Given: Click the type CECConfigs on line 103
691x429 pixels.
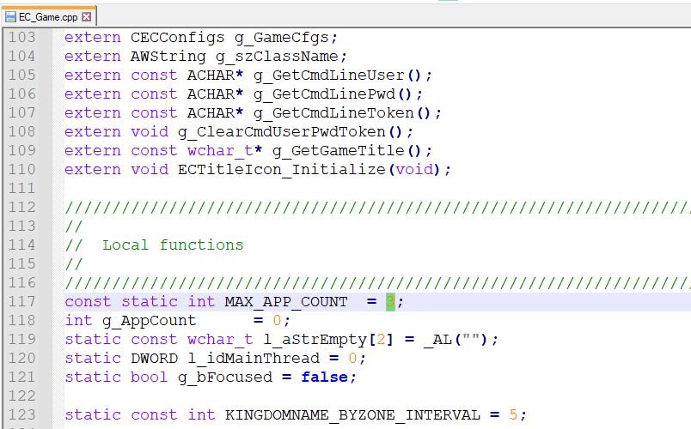Looking at the screenshot, I should click(177, 38).
